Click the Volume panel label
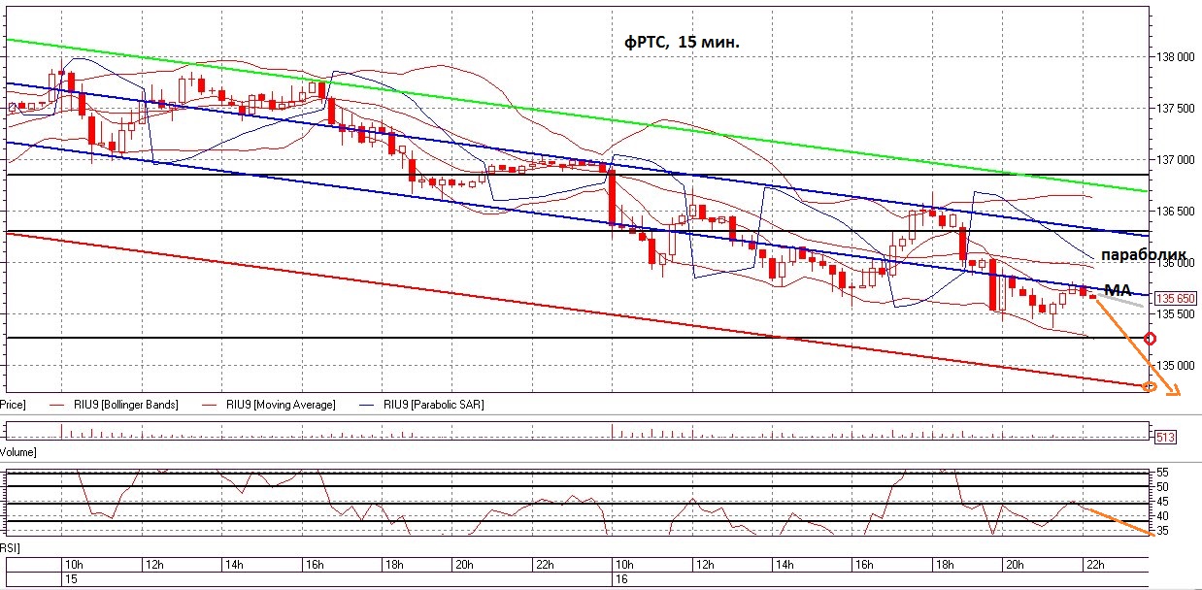 [x=17, y=452]
